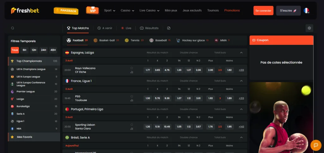This screenshot has height=153, width=324.
Task: Raise the total goals line for Rayo Vallecano
Action: click(220, 67)
